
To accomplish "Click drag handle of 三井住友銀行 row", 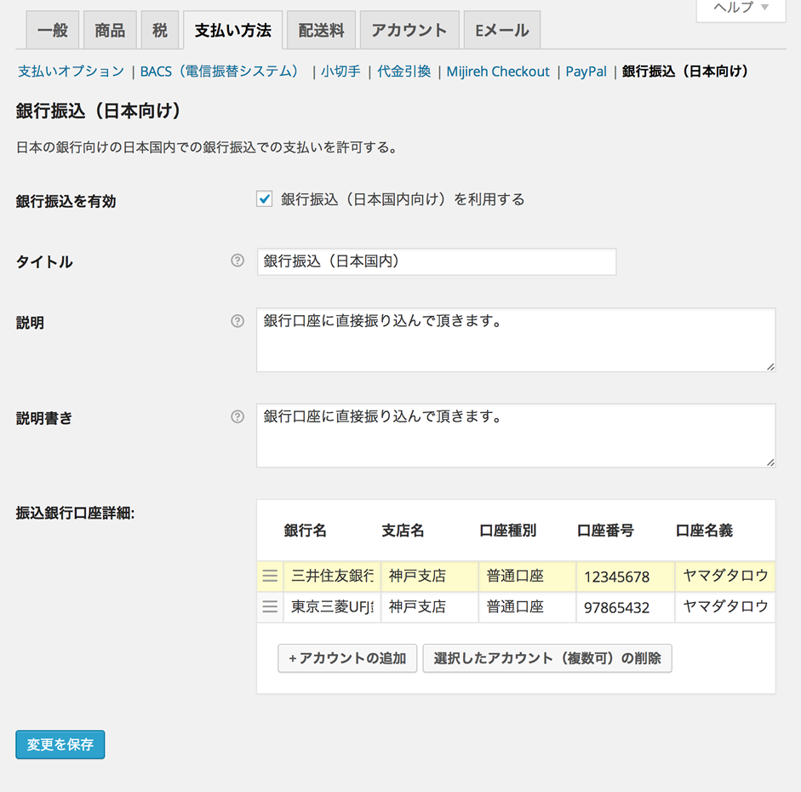I will tap(270, 576).
